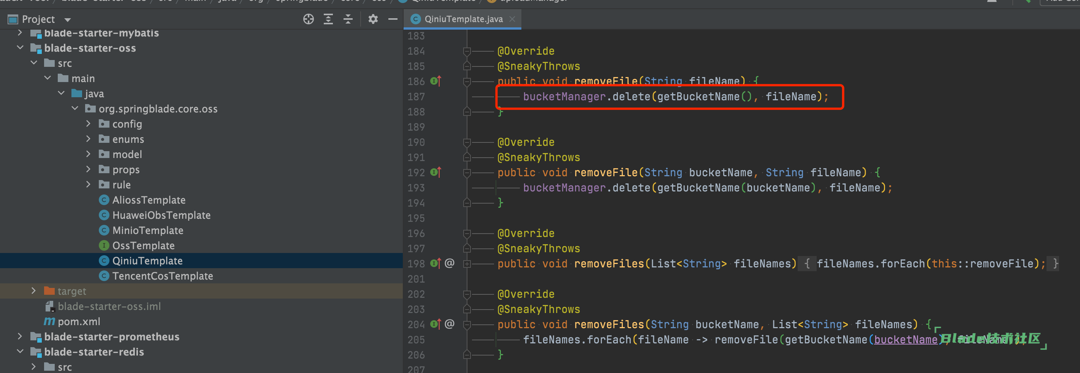
Task: Click the removeFiles method name on line 204
Action: (609, 324)
